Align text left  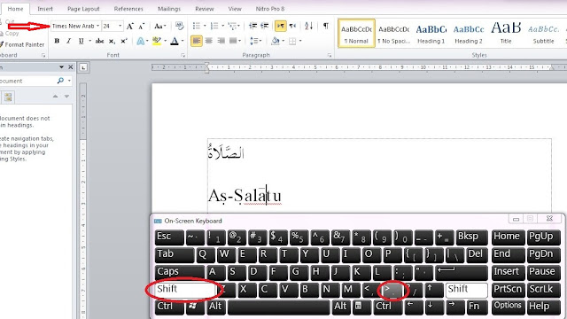(x=197, y=41)
